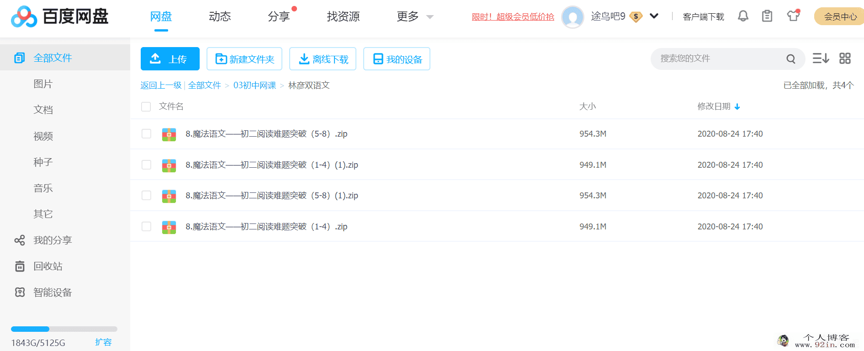Click username 途鸟吧9
The image size is (864, 351).
608,16
